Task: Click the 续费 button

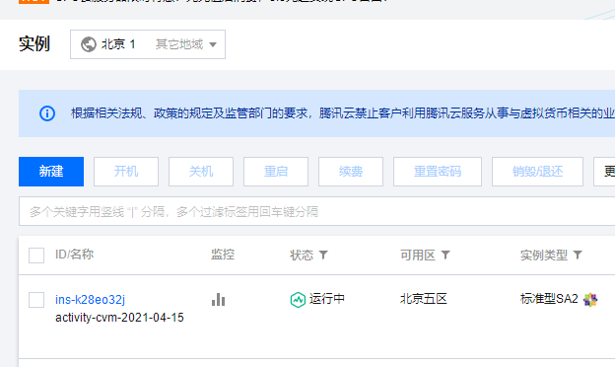Action: point(351,172)
